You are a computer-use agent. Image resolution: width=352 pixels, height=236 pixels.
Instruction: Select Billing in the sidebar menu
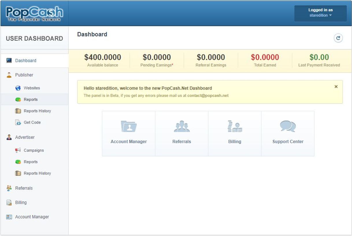click(x=21, y=203)
